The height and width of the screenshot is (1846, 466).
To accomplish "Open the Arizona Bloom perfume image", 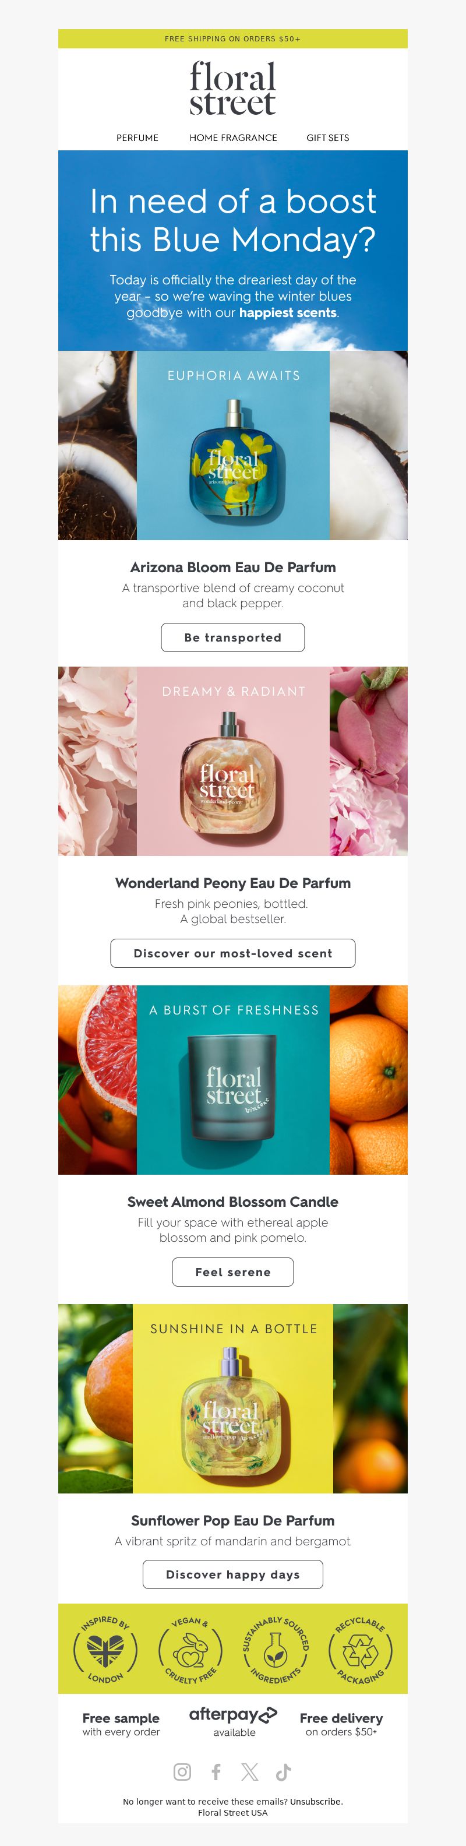I will (x=232, y=445).
